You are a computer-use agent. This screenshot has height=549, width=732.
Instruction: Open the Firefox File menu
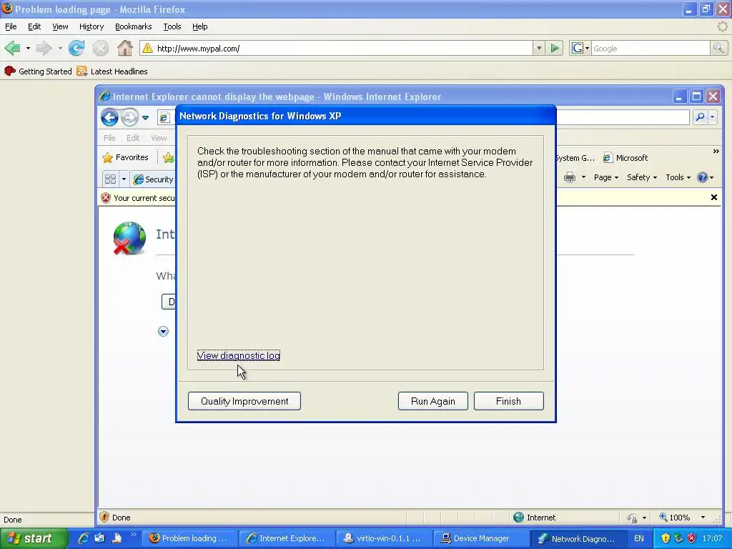click(x=11, y=26)
